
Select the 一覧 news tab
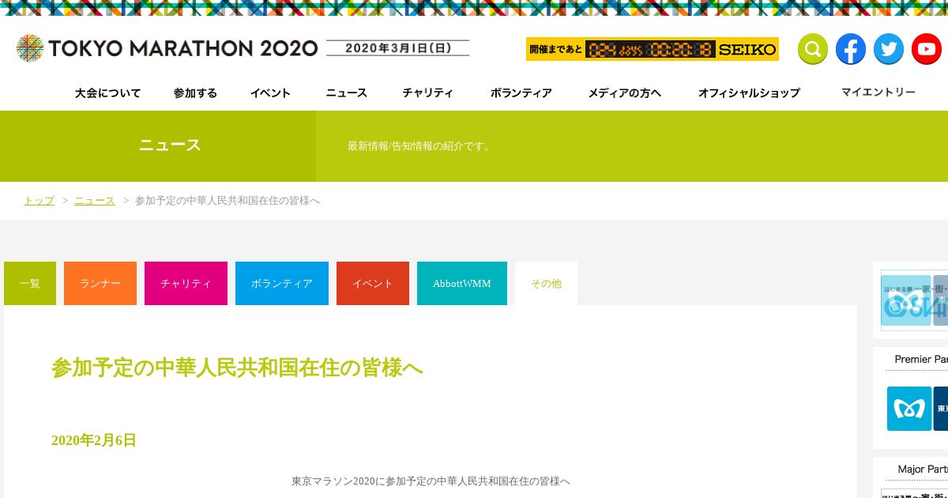click(x=30, y=283)
